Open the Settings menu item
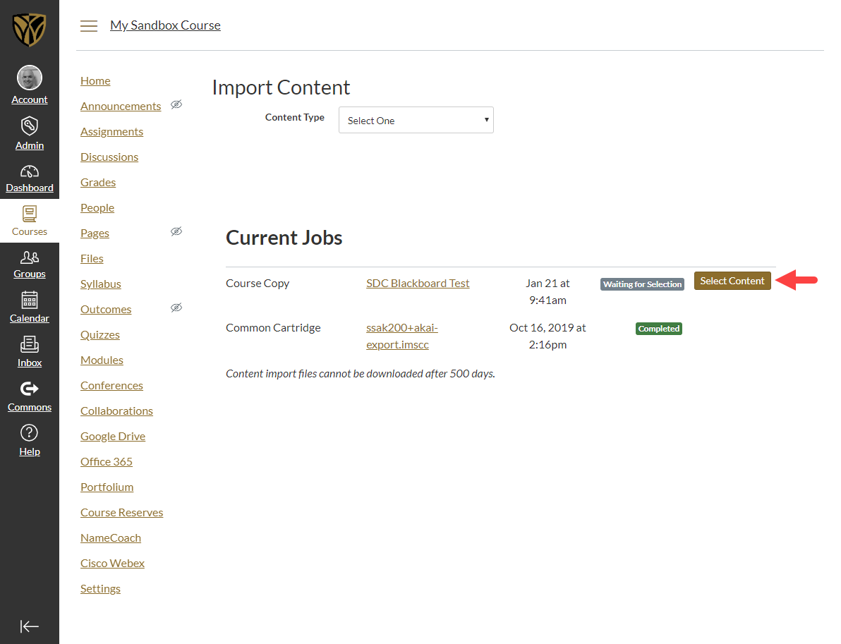841x644 pixels. click(x=100, y=588)
